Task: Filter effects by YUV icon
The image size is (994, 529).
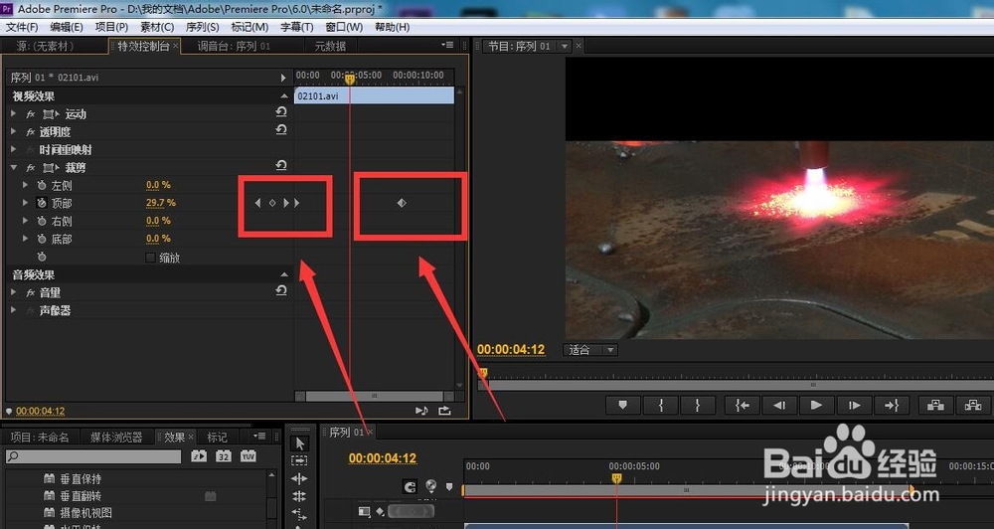Action: pos(248,456)
